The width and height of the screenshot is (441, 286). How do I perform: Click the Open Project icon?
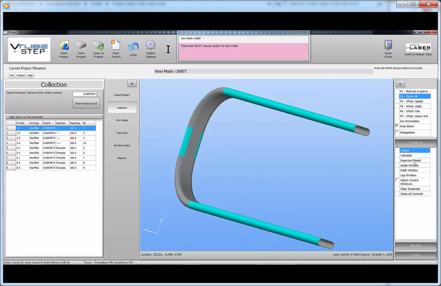point(64,45)
